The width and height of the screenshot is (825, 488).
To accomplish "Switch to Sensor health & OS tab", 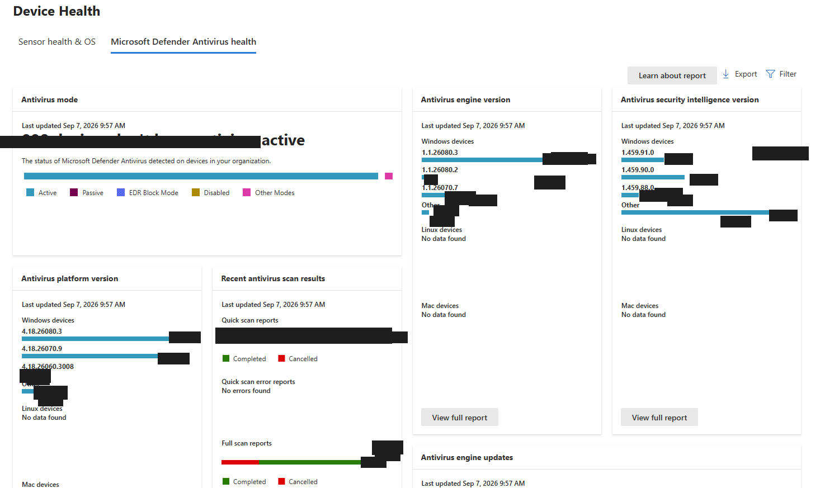I will point(57,42).
